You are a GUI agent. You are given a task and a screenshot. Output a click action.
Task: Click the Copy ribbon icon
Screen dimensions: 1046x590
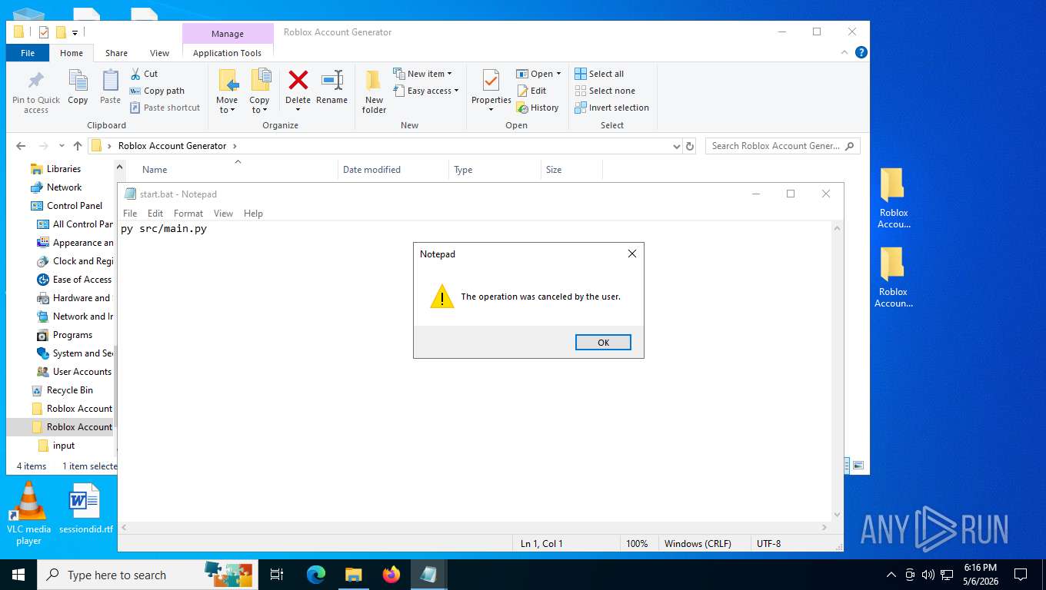click(x=78, y=88)
